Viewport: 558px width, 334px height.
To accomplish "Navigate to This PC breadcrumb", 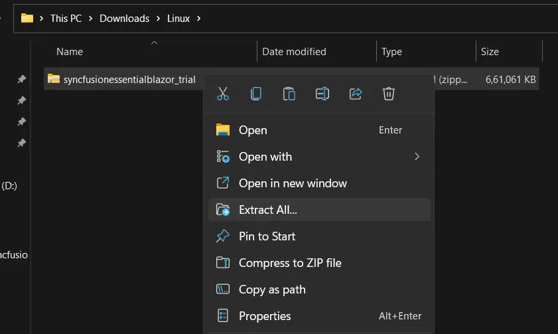I will click(66, 19).
